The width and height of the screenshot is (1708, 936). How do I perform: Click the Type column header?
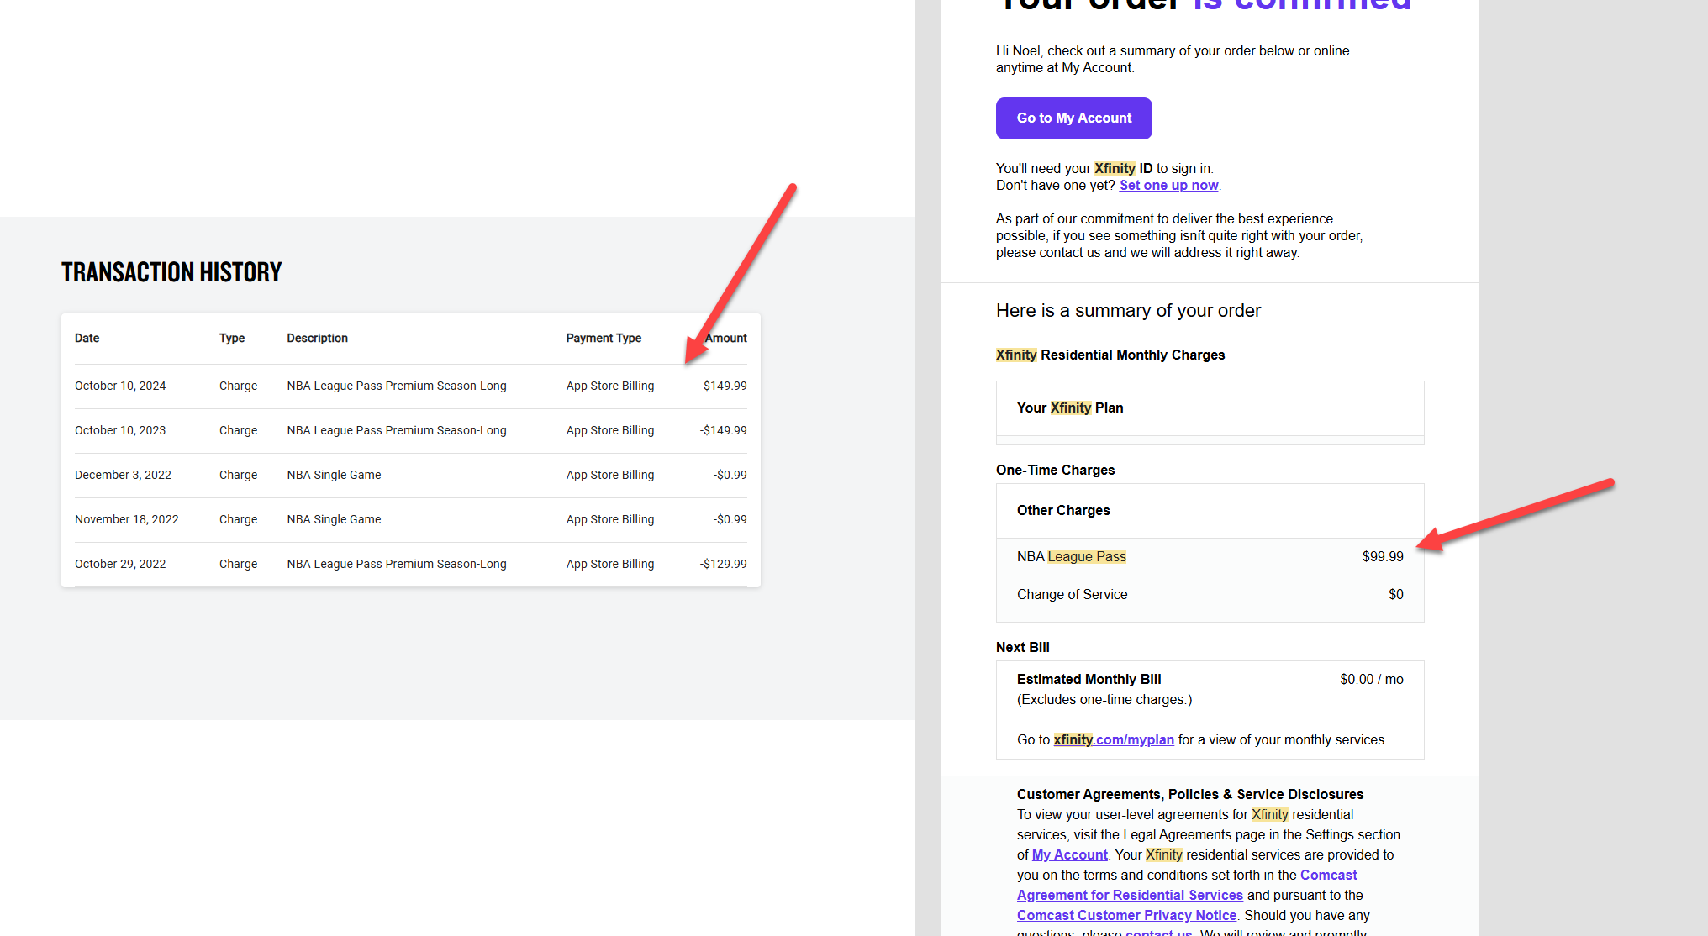(232, 338)
